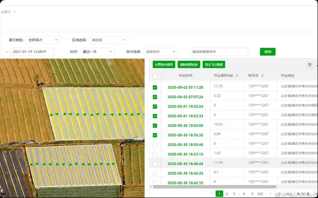
Task: Uncheck the 2020-09-02 07:11:28 row checkbox
Action: pos(155,87)
